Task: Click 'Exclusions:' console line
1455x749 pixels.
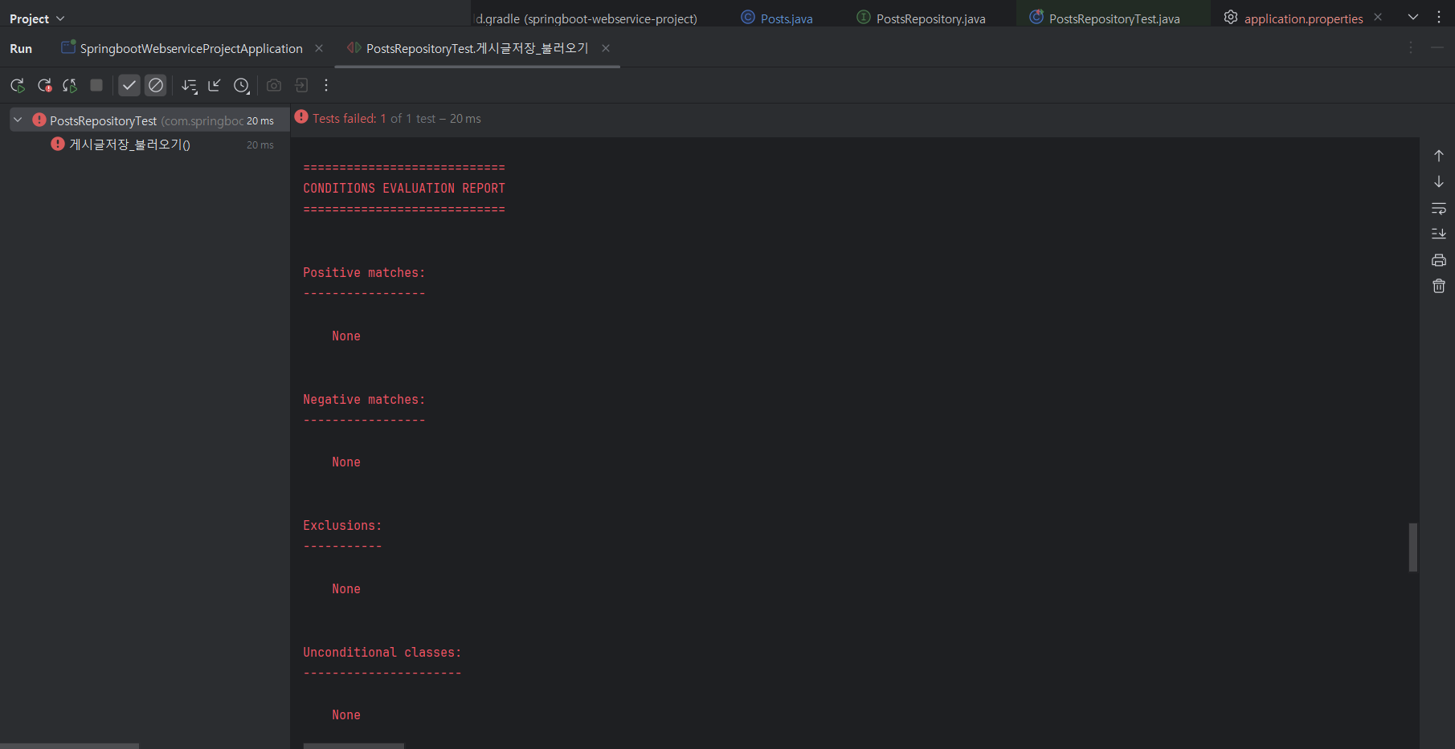Action: coord(342,526)
